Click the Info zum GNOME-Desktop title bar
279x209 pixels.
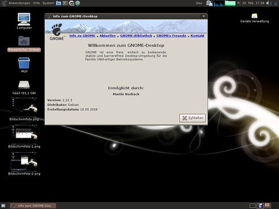point(126,16)
